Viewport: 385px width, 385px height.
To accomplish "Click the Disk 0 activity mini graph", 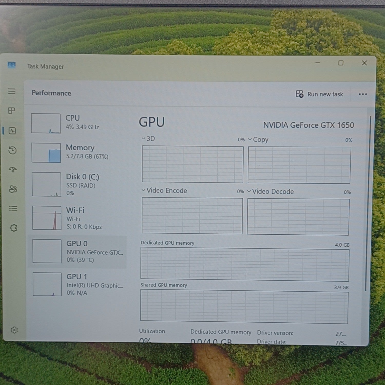I will pos(46,184).
